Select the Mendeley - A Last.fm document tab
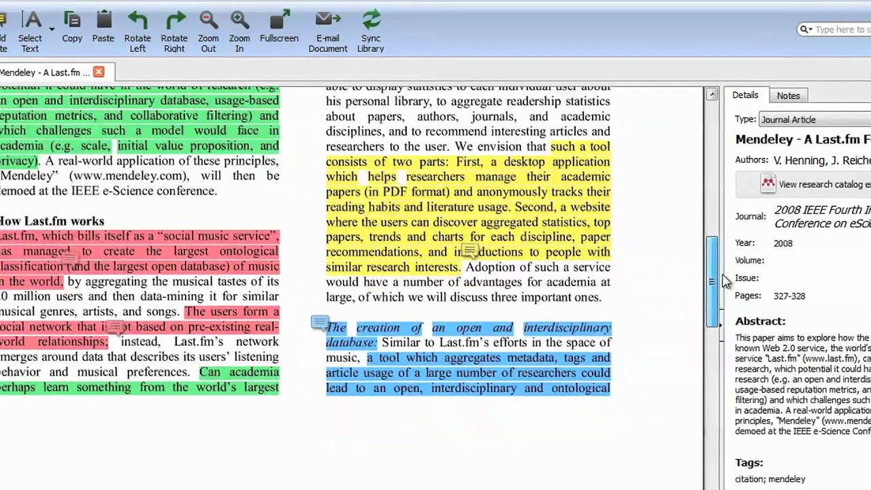 pyautogui.click(x=45, y=72)
